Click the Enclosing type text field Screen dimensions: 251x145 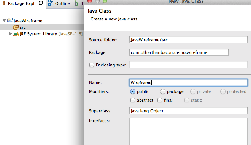pyautogui.click(x=188, y=65)
